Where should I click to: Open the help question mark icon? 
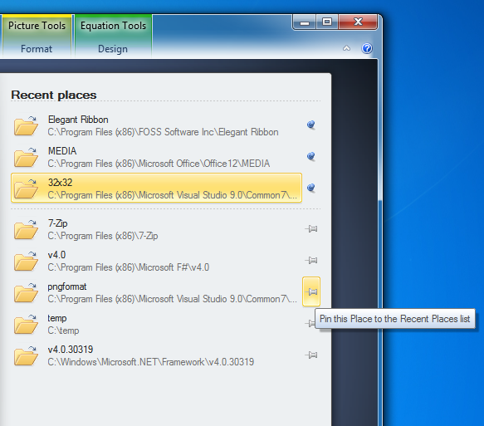pos(367,48)
